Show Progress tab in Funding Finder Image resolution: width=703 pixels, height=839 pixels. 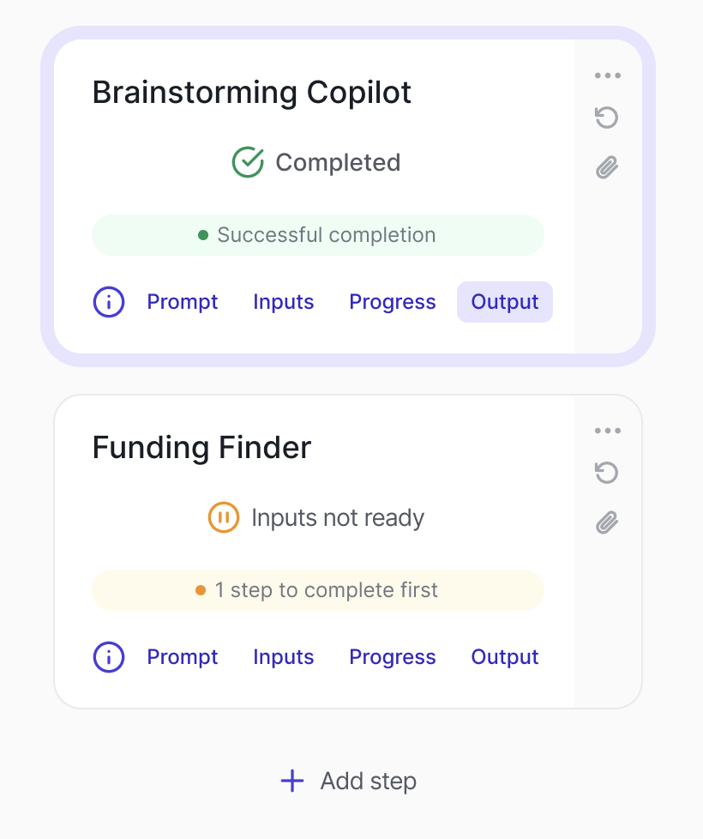coord(393,657)
